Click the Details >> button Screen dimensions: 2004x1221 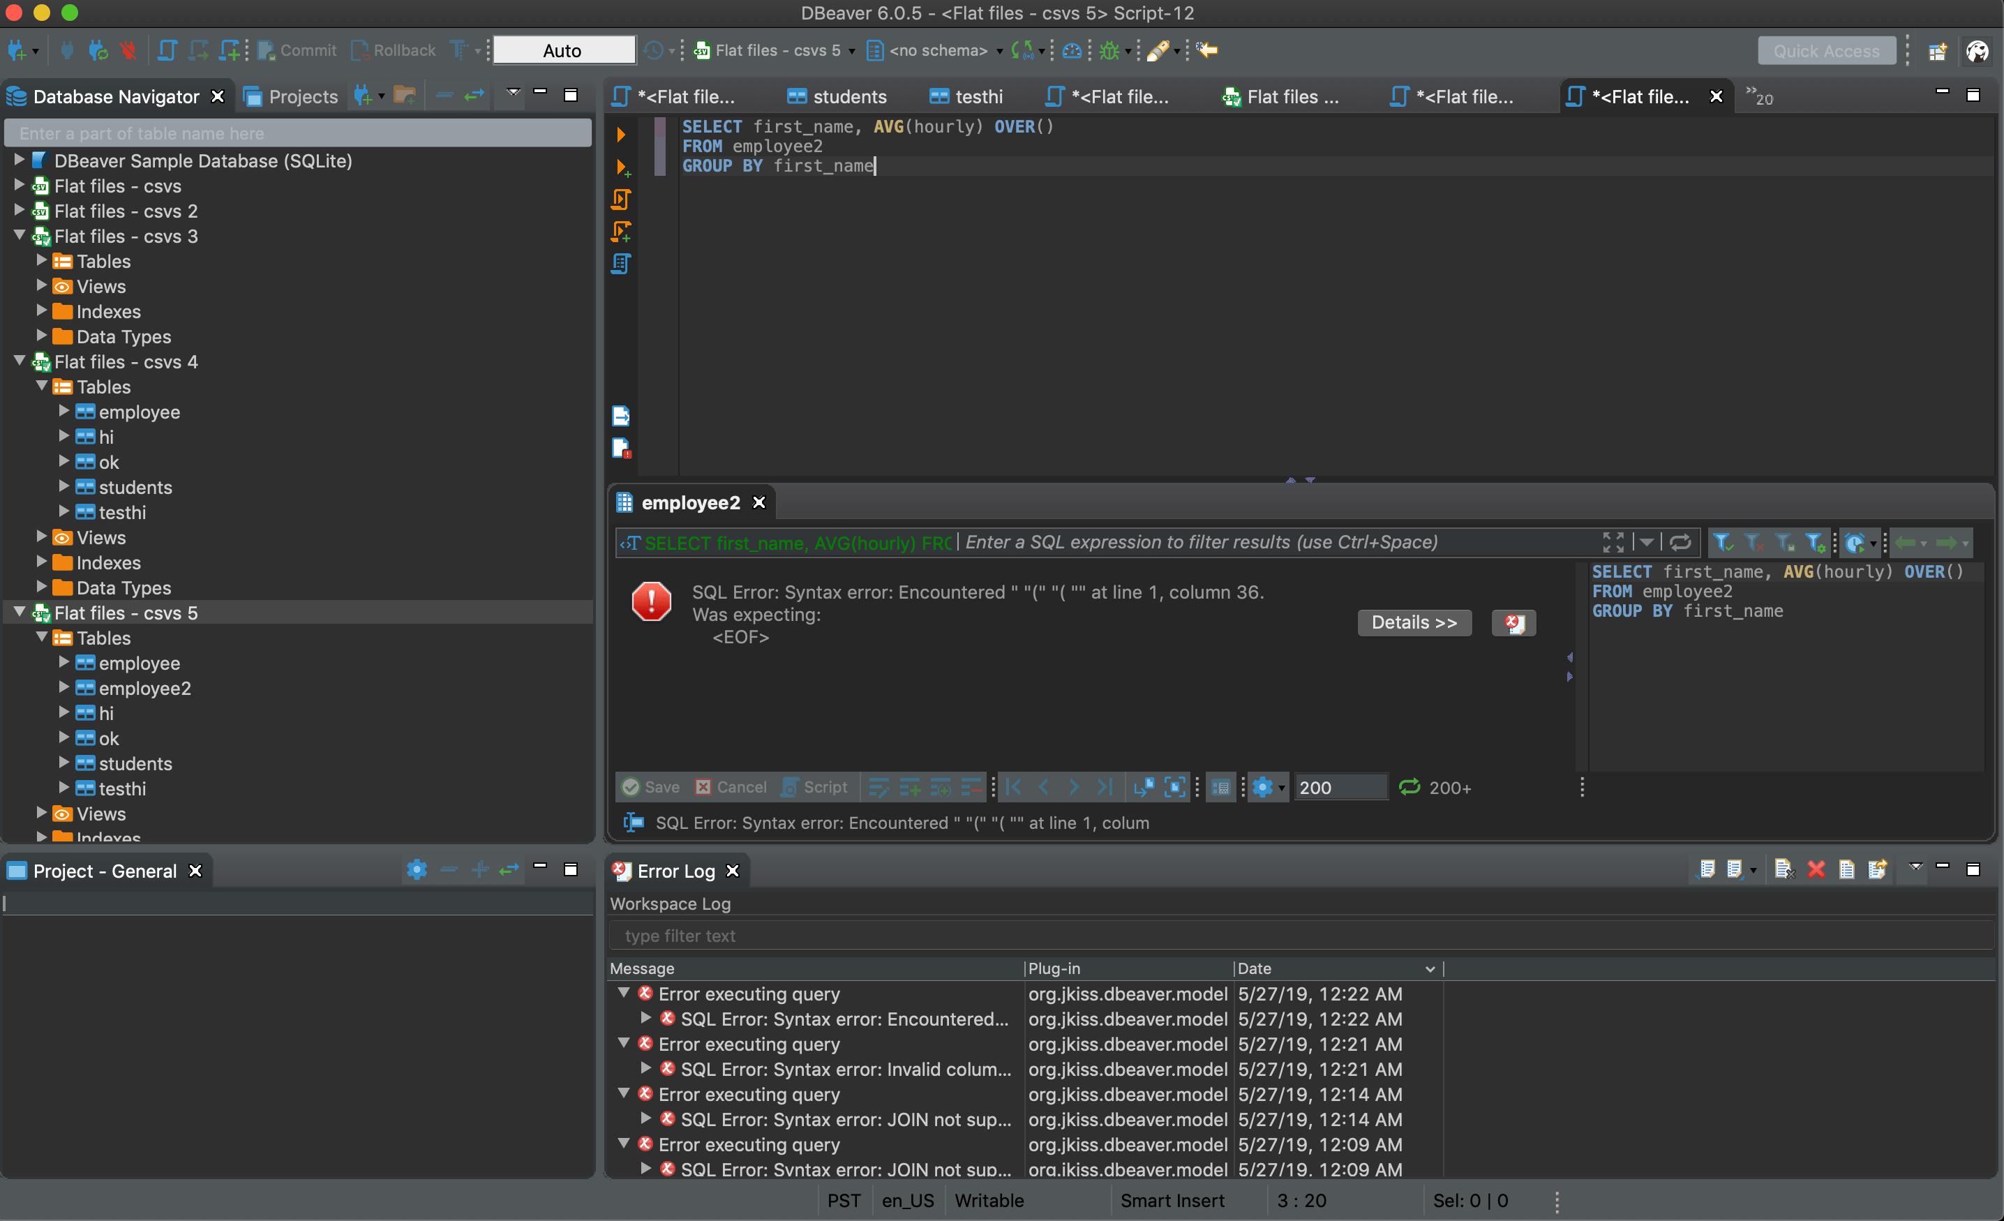(x=1414, y=622)
